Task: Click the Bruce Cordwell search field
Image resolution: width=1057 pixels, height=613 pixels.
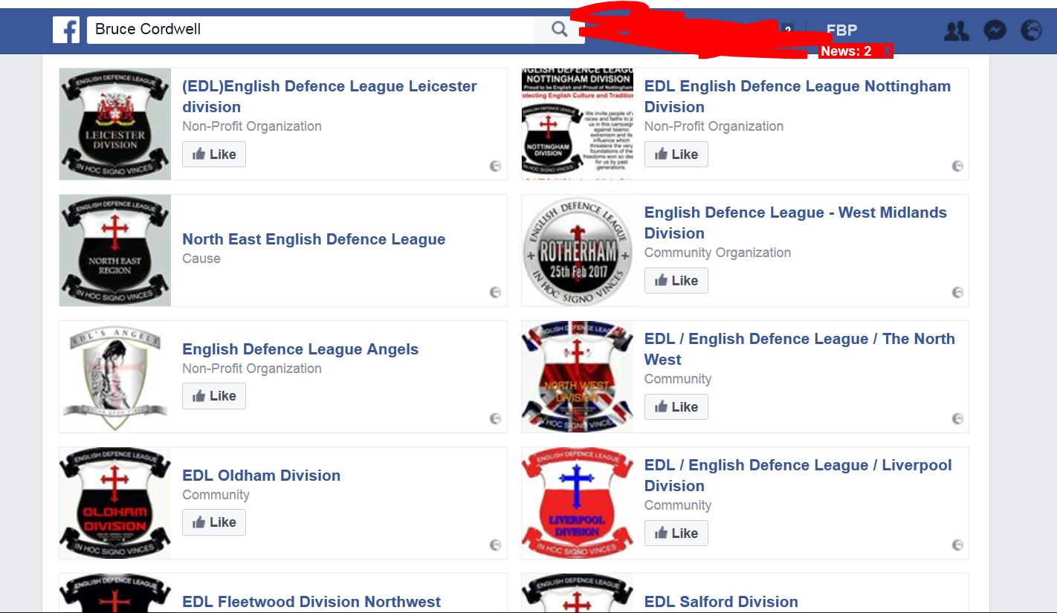Action: click(x=311, y=30)
